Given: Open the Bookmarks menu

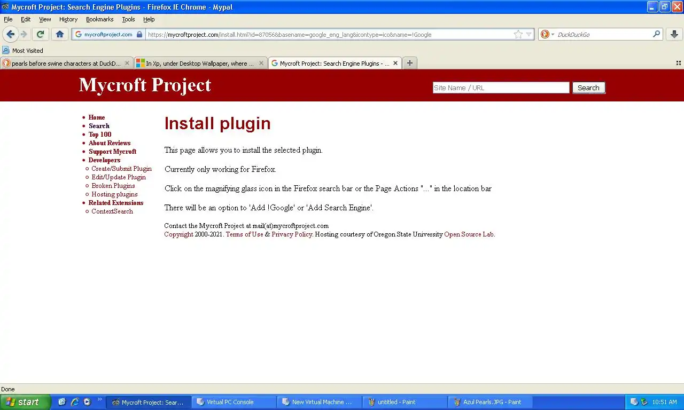Looking at the screenshot, I should click(100, 19).
